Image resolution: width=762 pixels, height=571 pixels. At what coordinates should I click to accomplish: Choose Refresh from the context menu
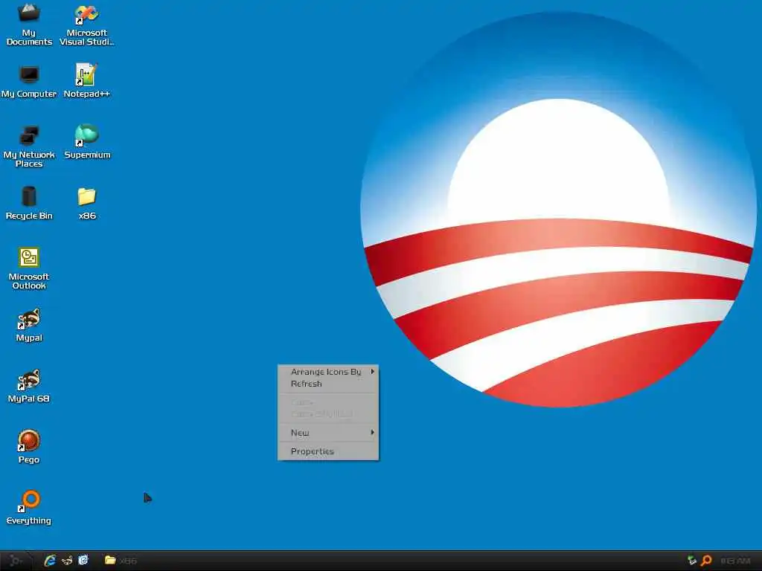coord(328,384)
